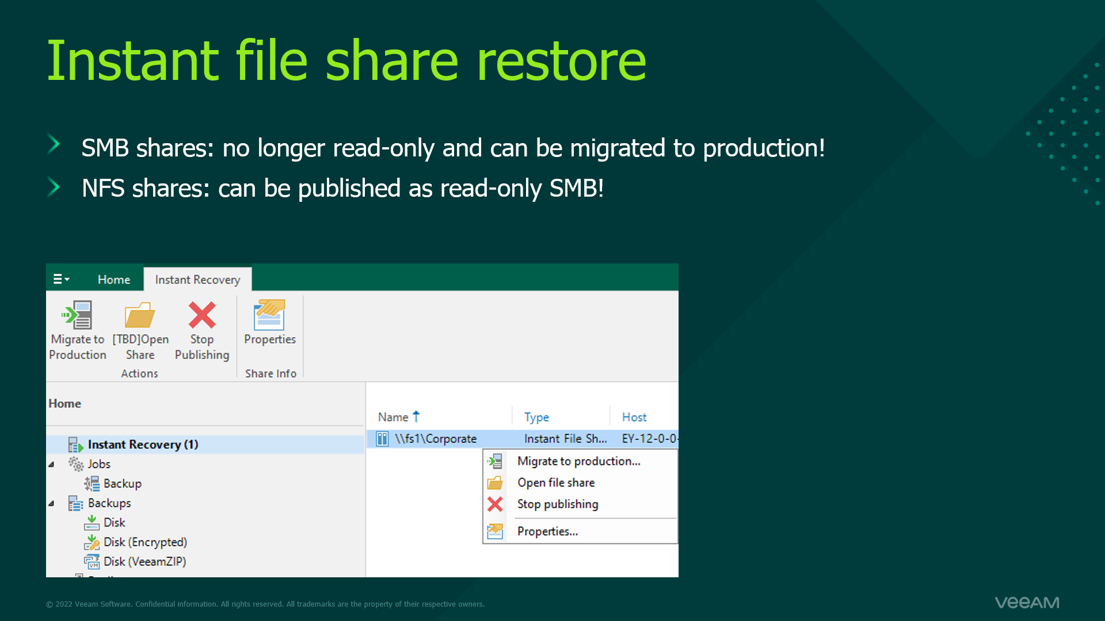This screenshot has height=621, width=1105.
Task: Choose Properties... in context menu
Action: [547, 531]
